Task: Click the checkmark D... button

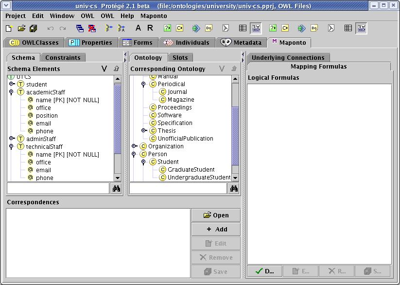Action: tap(264, 271)
